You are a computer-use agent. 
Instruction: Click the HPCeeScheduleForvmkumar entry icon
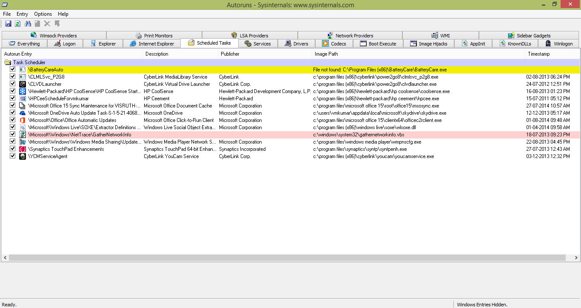pos(23,99)
